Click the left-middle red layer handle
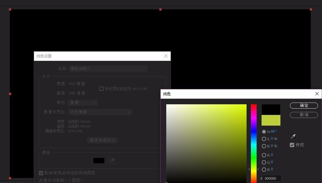This screenshot has width=322, height=183. coord(10,94)
